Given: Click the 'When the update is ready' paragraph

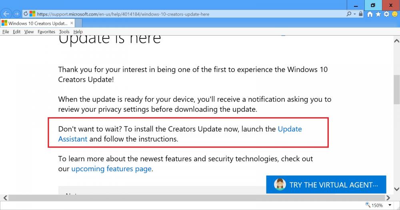Looking at the screenshot, I should pyautogui.click(x=195, y=104).
